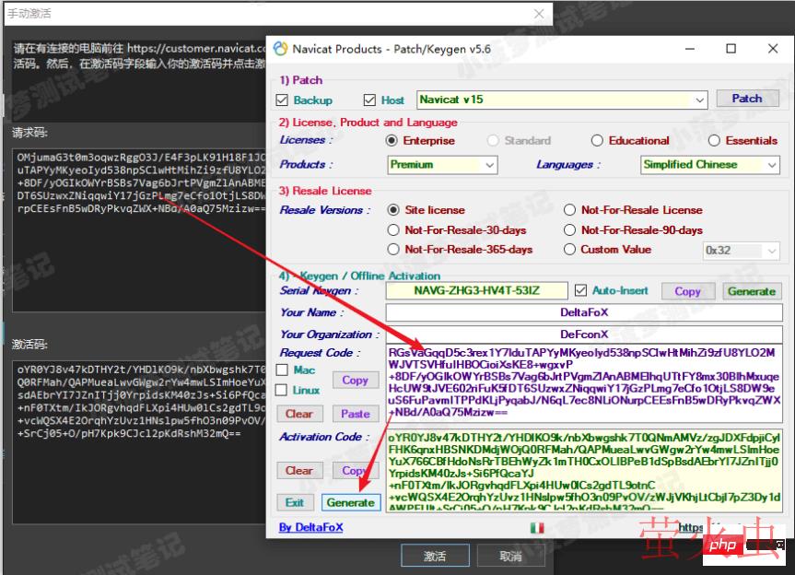Open the By DeltaFoX link
This screenshot has width=795, height=575.
click(x=310, y=528)
